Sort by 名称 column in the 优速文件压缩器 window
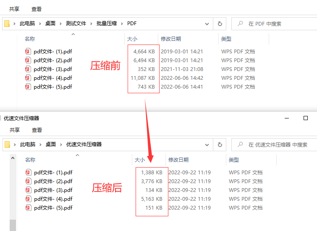 point(30,160)
